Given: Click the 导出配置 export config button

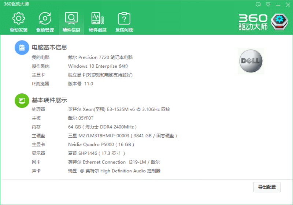Looking at the screenshot, I should pyautogui.click(x=267, y=187).
